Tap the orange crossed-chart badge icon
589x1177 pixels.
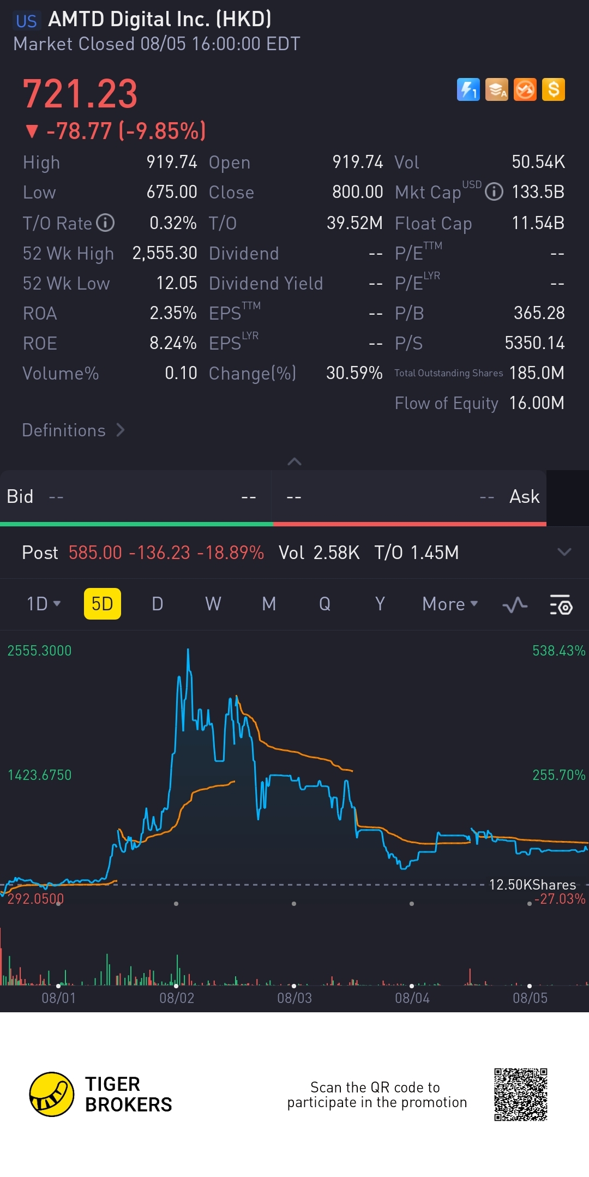coord(525,89)
